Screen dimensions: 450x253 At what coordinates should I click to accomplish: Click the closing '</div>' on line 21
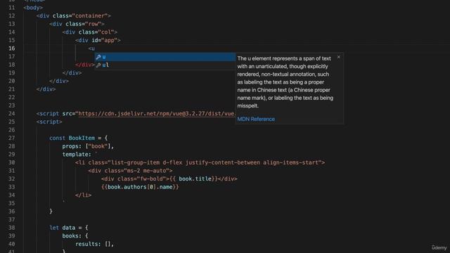point(46,89)
